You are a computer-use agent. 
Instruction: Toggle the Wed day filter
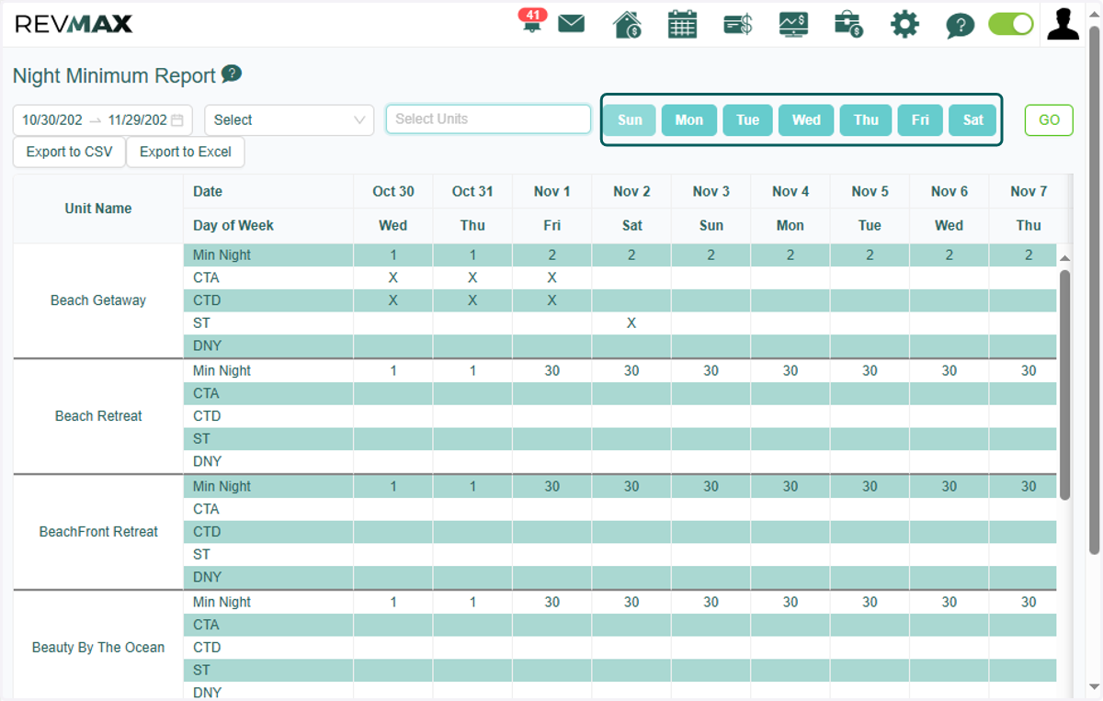point(806,119)
